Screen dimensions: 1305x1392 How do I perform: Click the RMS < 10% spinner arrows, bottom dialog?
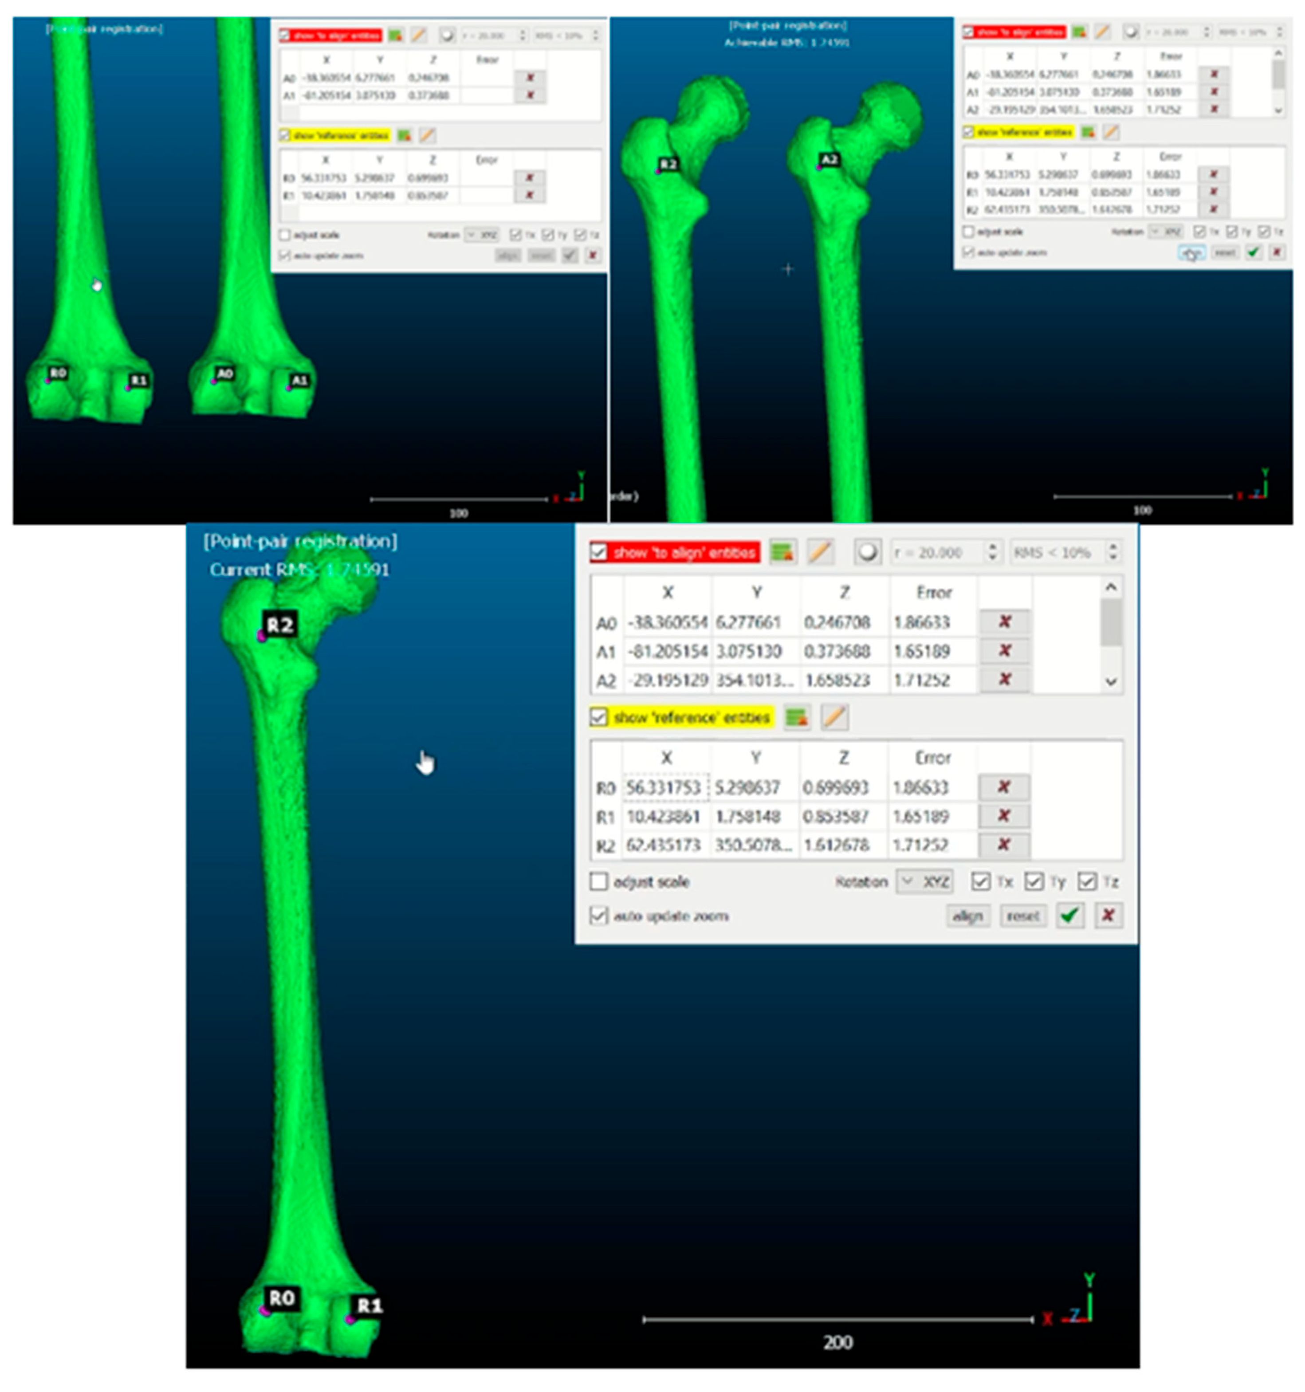pyautogui.click(x=1112, y=552)
